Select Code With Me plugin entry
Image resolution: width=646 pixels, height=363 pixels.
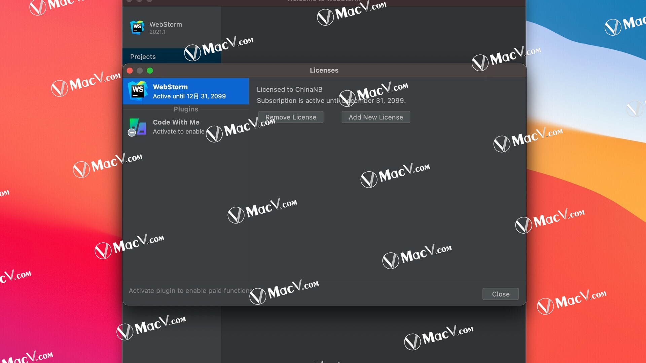(x=186, y=126)
